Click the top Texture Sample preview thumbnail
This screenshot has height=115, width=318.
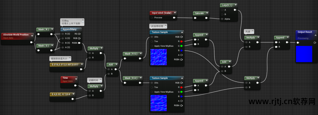click(158, 57)
